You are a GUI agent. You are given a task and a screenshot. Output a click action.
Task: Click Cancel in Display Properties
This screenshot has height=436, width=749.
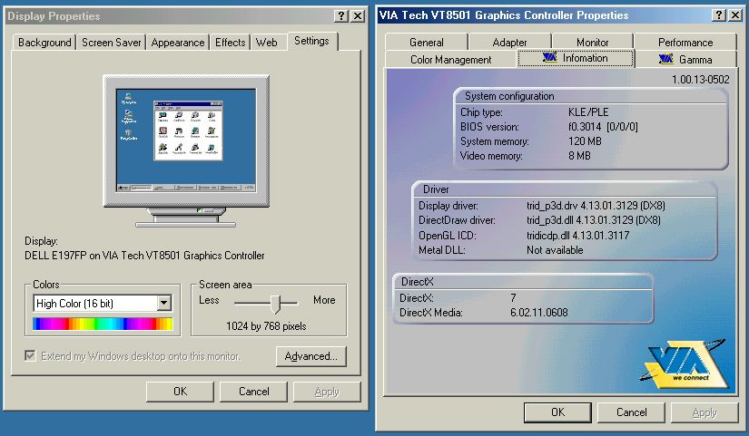[x=253, y=392]
